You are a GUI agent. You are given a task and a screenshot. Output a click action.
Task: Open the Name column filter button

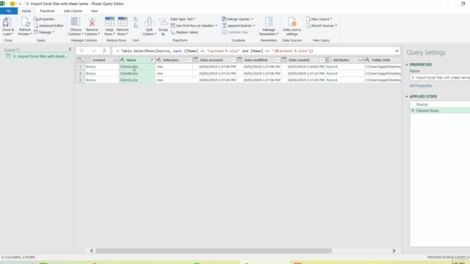point(152,60)
